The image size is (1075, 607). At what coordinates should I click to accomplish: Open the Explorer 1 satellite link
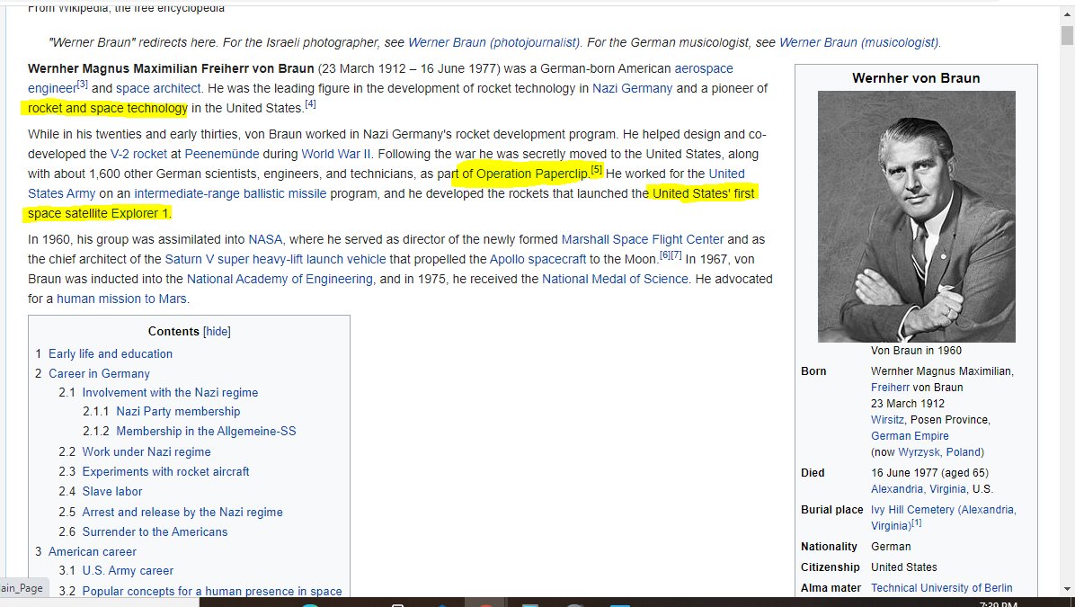click(x=139, y=214)
